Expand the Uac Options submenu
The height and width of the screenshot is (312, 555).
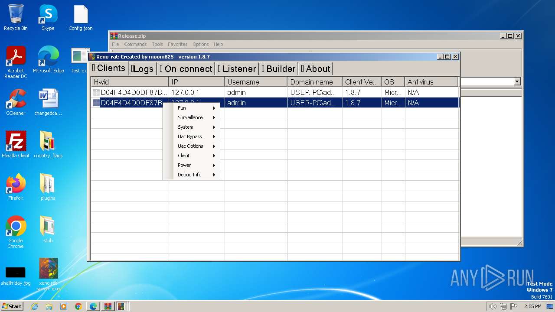click(x=191, y=146)
